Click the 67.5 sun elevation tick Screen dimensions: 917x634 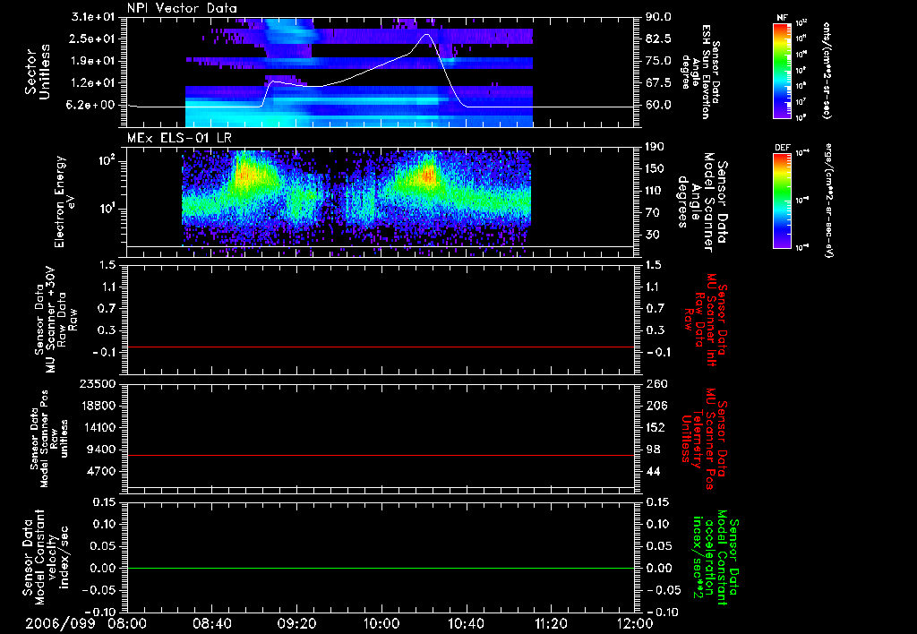coord(658,83)
